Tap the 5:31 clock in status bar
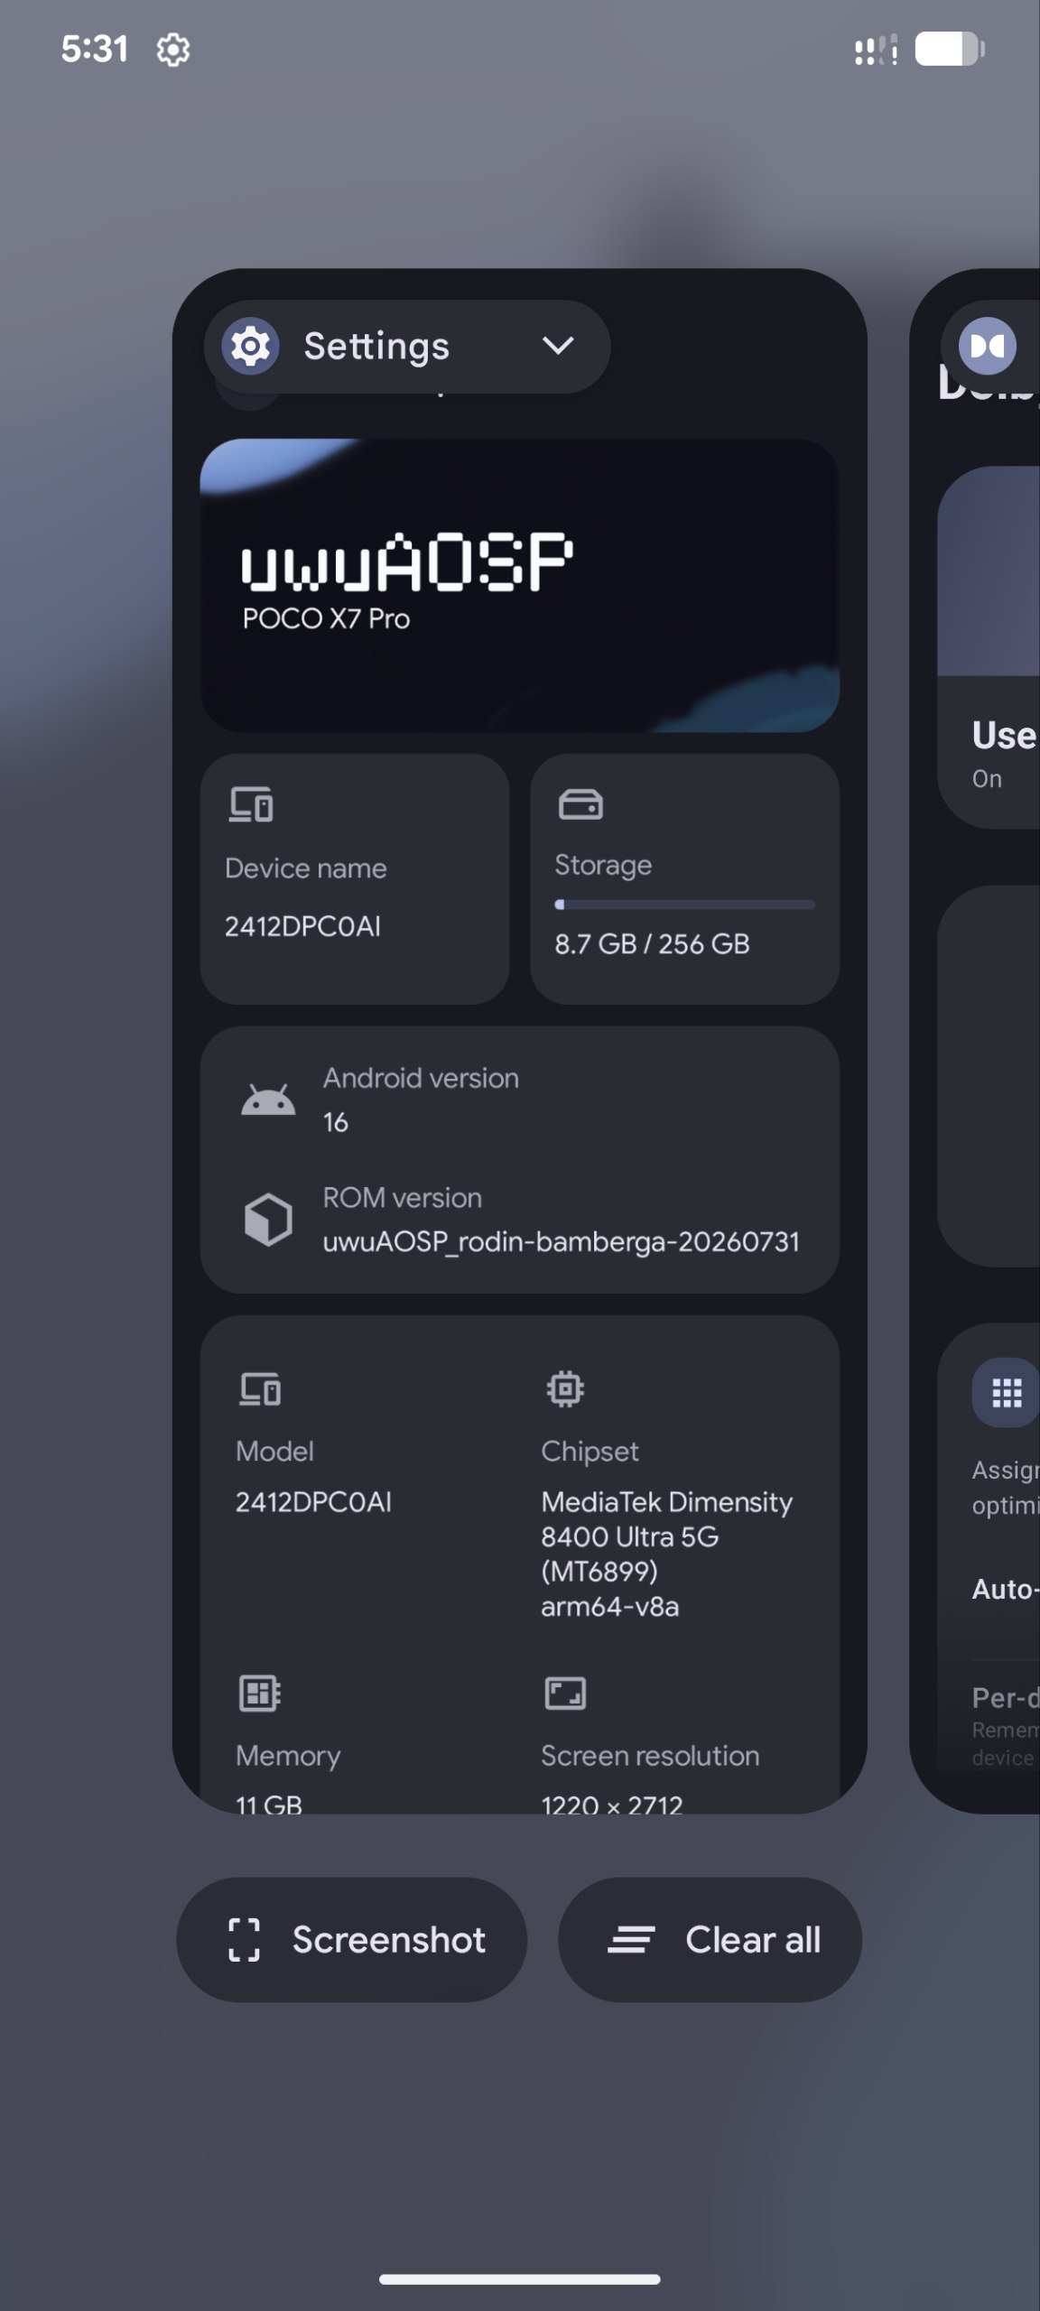This screenshot has height=2311, width=1040. (95, 49)
